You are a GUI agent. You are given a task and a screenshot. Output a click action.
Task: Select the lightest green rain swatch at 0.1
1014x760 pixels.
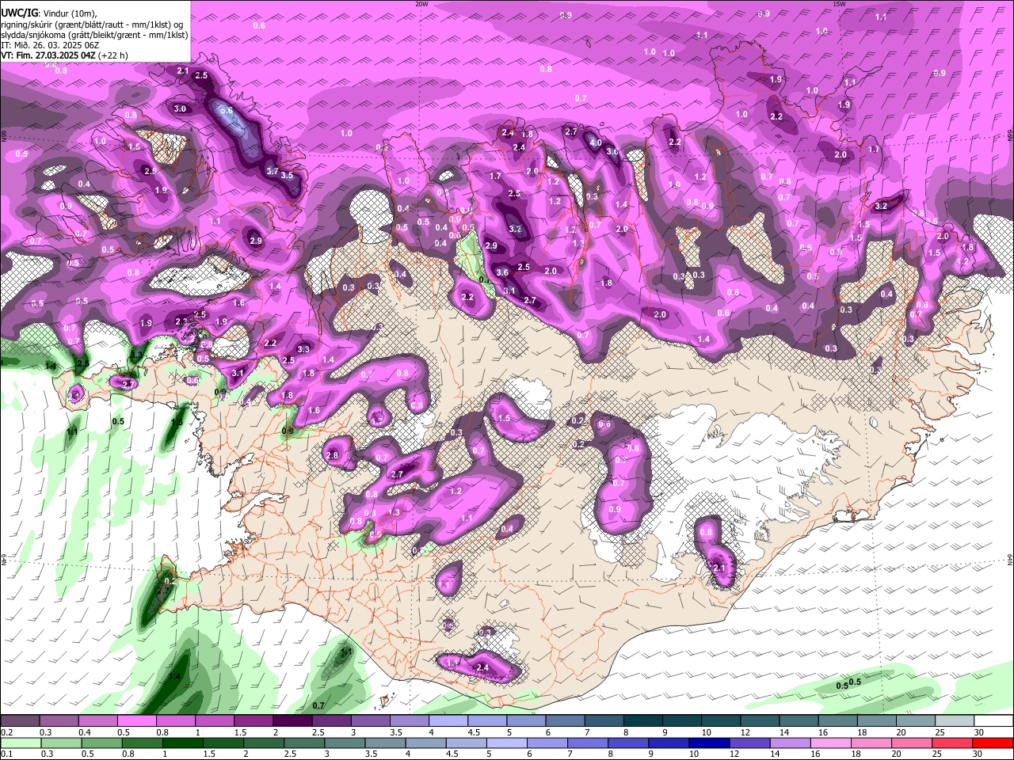coord(20,743)
